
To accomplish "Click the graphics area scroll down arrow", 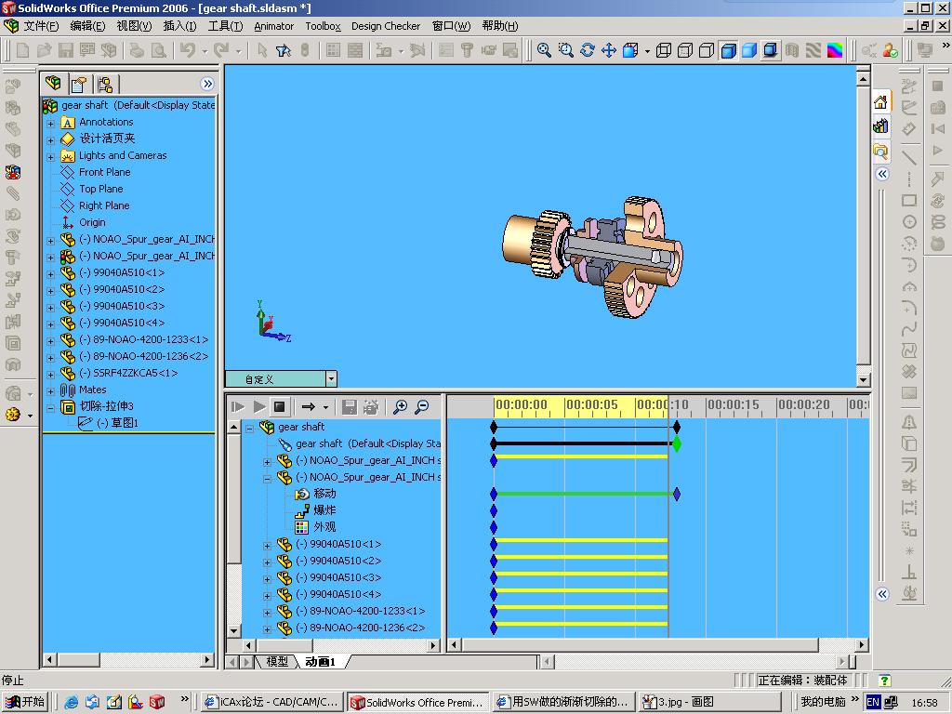I will tap(864, 380).
